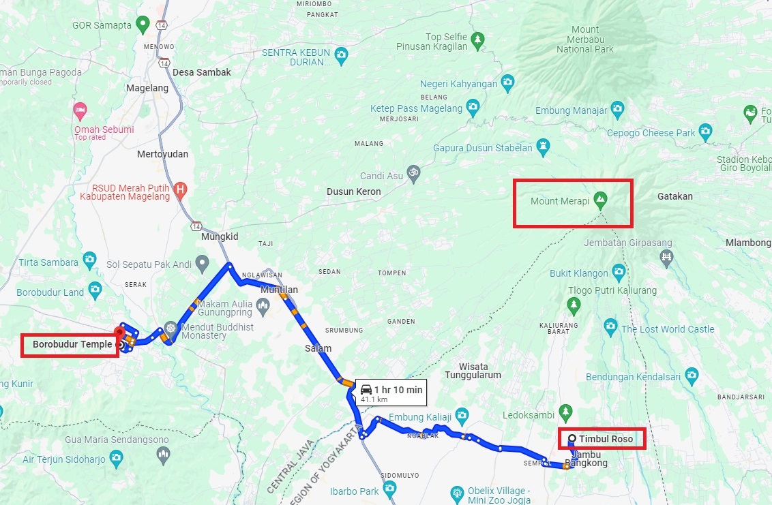Click the Lost World Castle camera pin
The height and width of the screenshot is (505, 772).
610,327
